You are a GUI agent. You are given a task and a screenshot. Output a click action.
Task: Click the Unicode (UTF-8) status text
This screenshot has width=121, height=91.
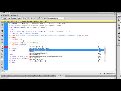(x=111, y=74)
